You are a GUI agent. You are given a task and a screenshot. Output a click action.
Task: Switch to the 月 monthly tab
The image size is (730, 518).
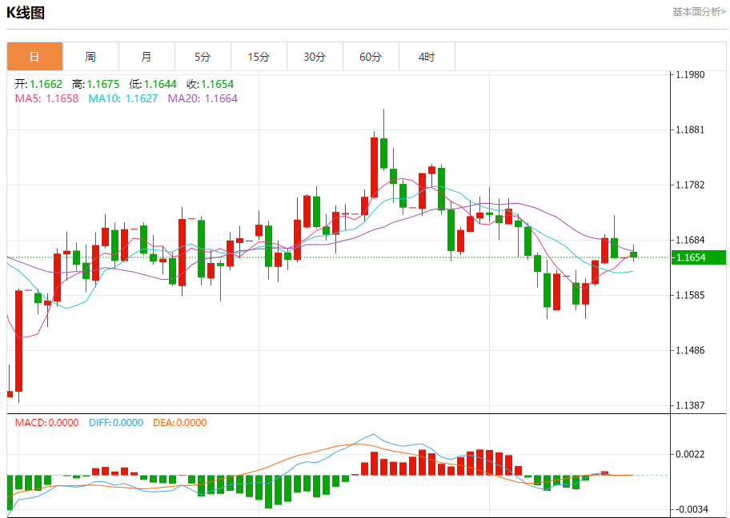click(x=146, y=57)
